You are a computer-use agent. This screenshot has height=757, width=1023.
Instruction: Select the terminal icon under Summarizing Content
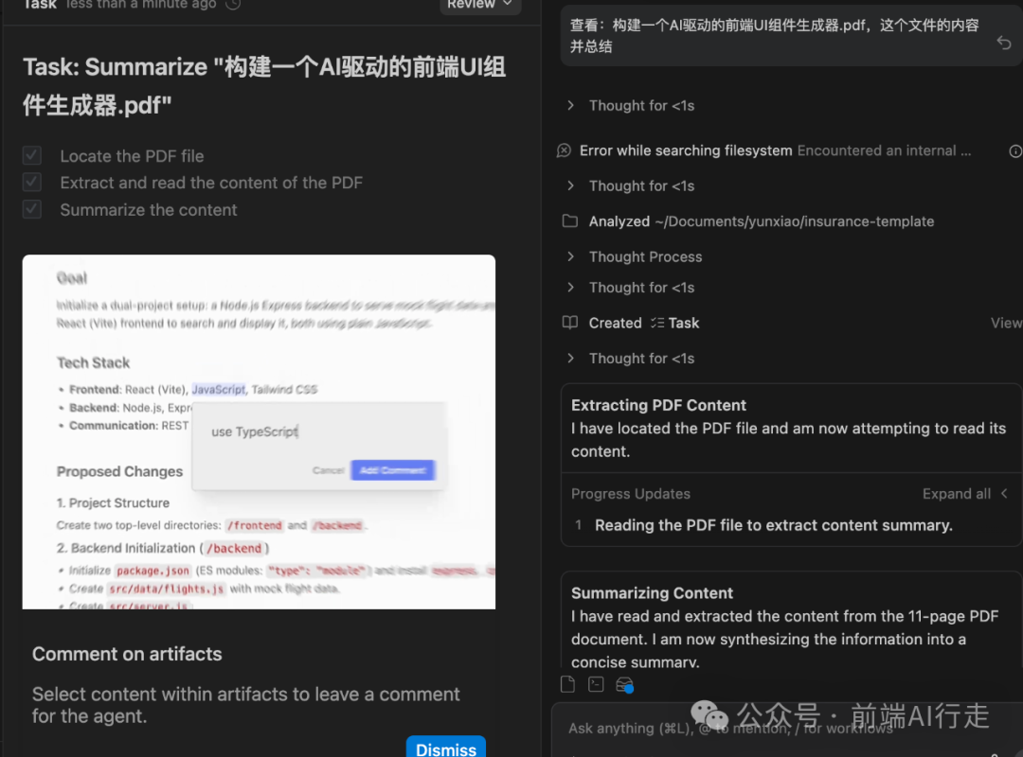point(596,683)
